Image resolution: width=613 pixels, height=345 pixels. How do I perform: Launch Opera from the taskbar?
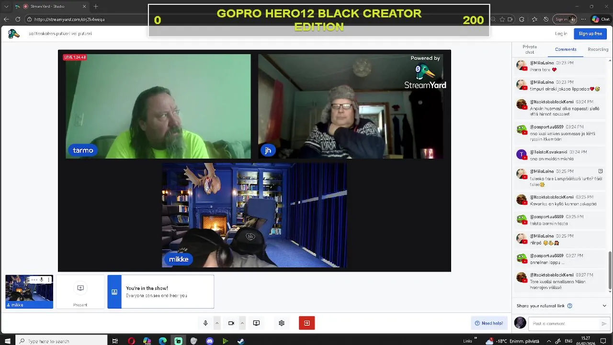(131, 341)
